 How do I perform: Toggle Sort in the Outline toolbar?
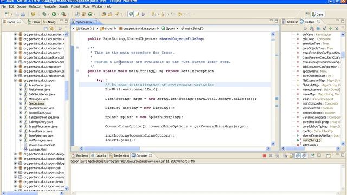312,29
